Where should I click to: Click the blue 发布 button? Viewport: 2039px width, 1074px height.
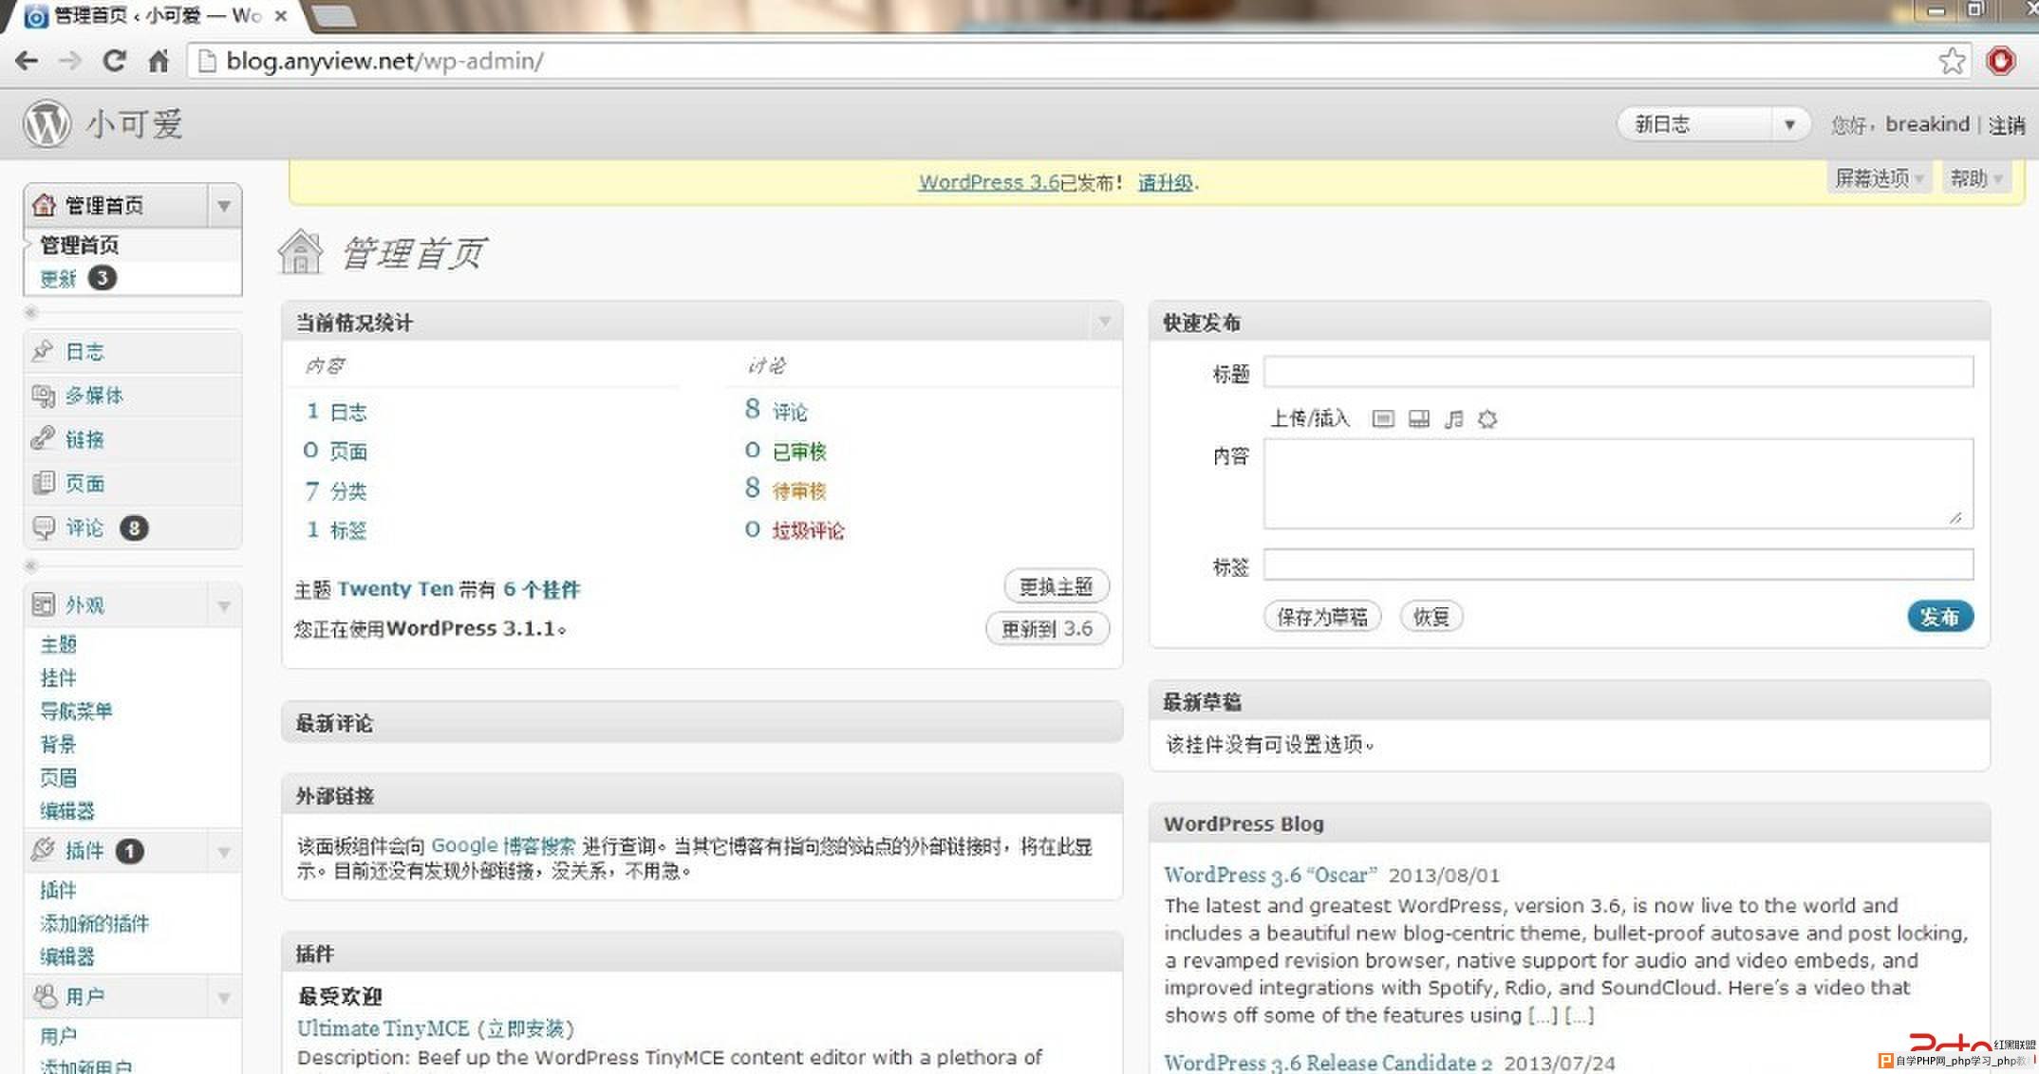click(x=1940, y=617)
